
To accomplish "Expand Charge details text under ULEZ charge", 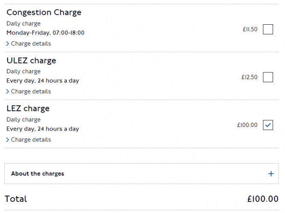I will tap(31, 92).
